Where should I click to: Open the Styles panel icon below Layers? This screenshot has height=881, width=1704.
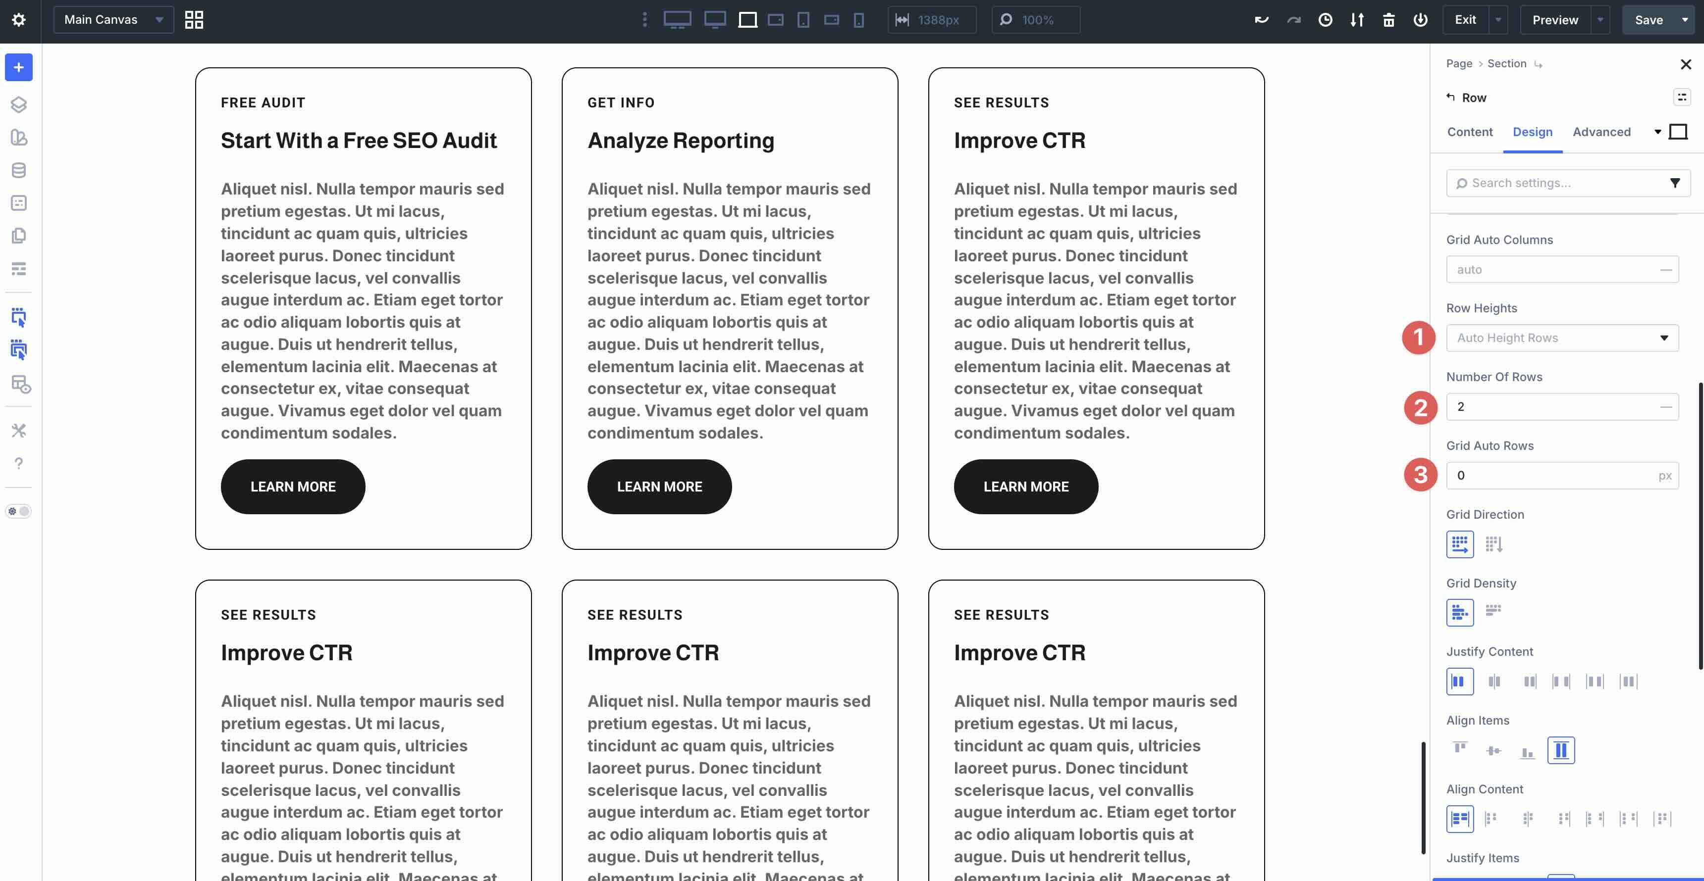click(18, 138)
